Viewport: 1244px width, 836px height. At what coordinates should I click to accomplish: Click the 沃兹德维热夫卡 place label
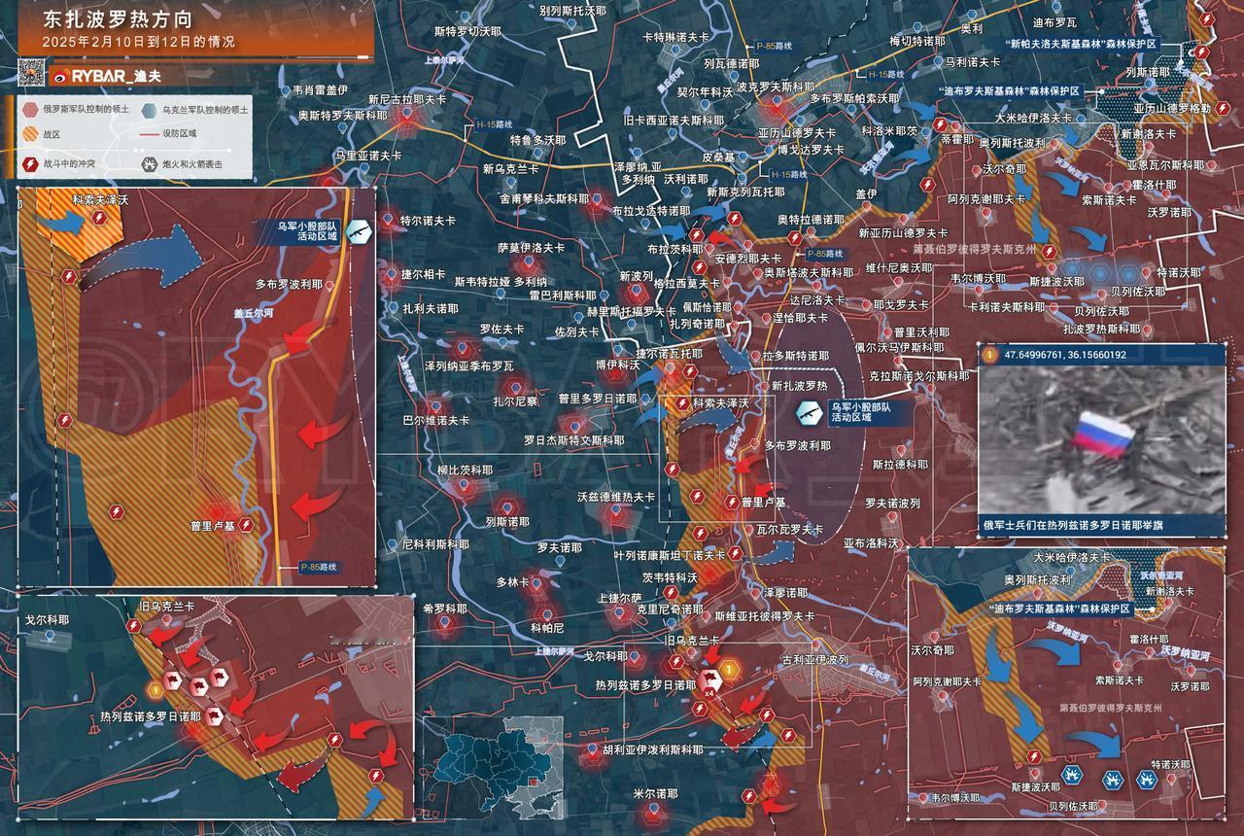[617, 497]
